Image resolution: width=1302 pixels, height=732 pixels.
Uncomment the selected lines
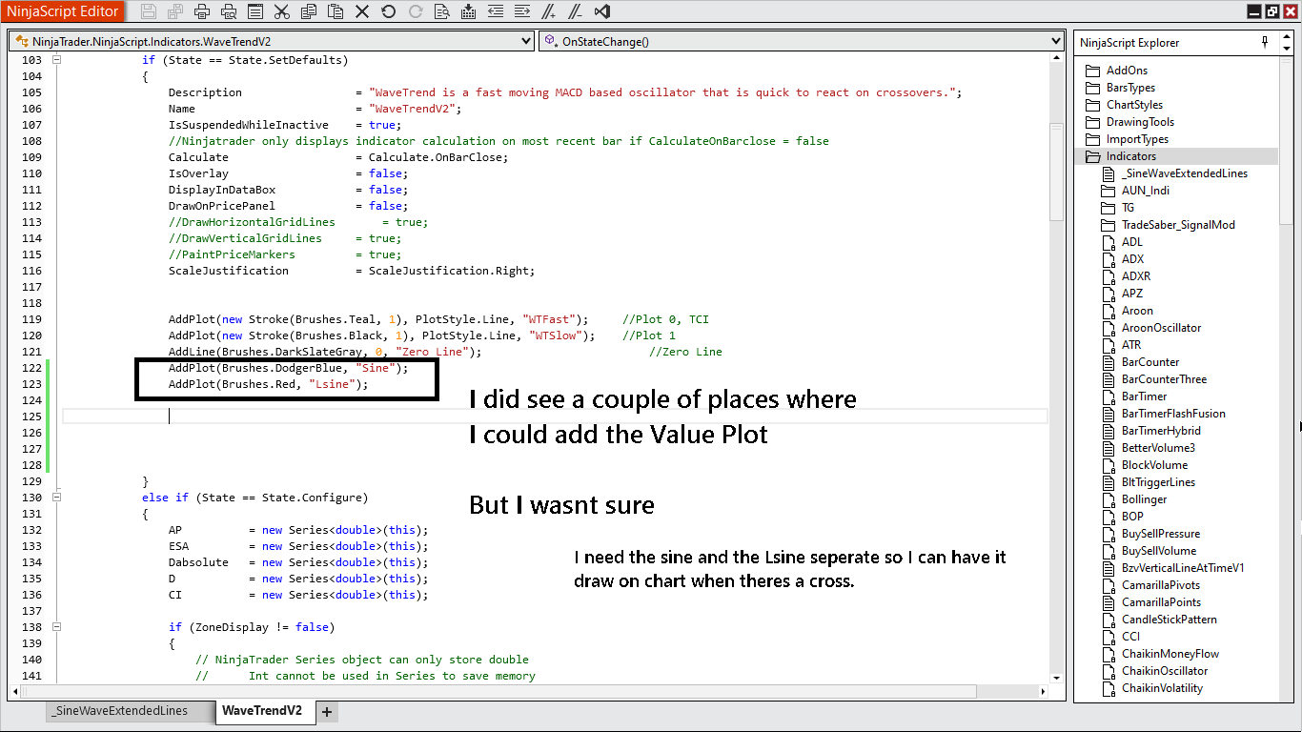pos(576,11)
